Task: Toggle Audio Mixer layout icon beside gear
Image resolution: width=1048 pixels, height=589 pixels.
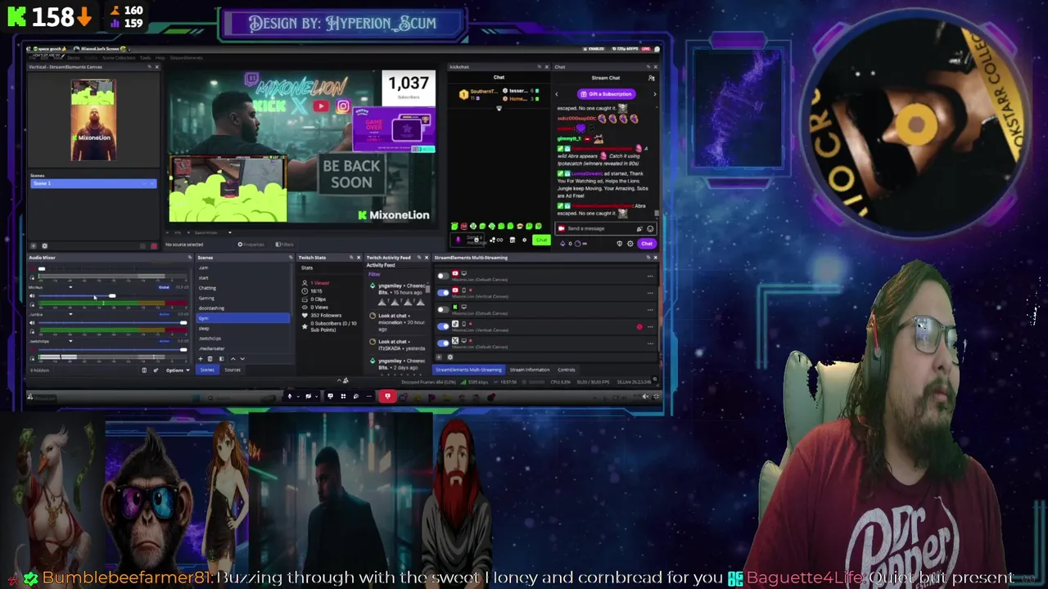Action: [144, 371]
